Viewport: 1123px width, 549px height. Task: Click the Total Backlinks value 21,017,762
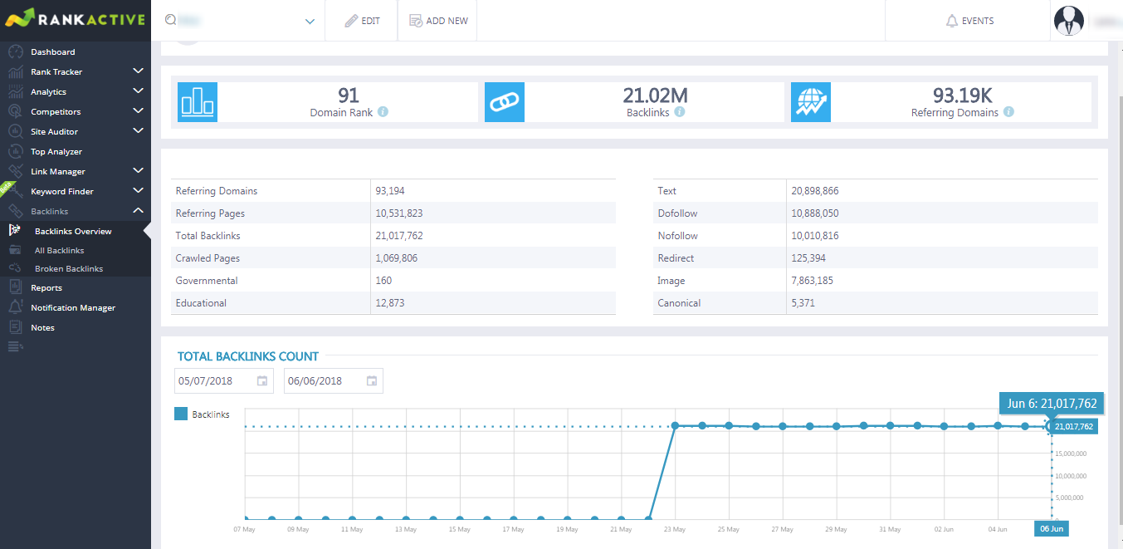click(x=399, y=236)
